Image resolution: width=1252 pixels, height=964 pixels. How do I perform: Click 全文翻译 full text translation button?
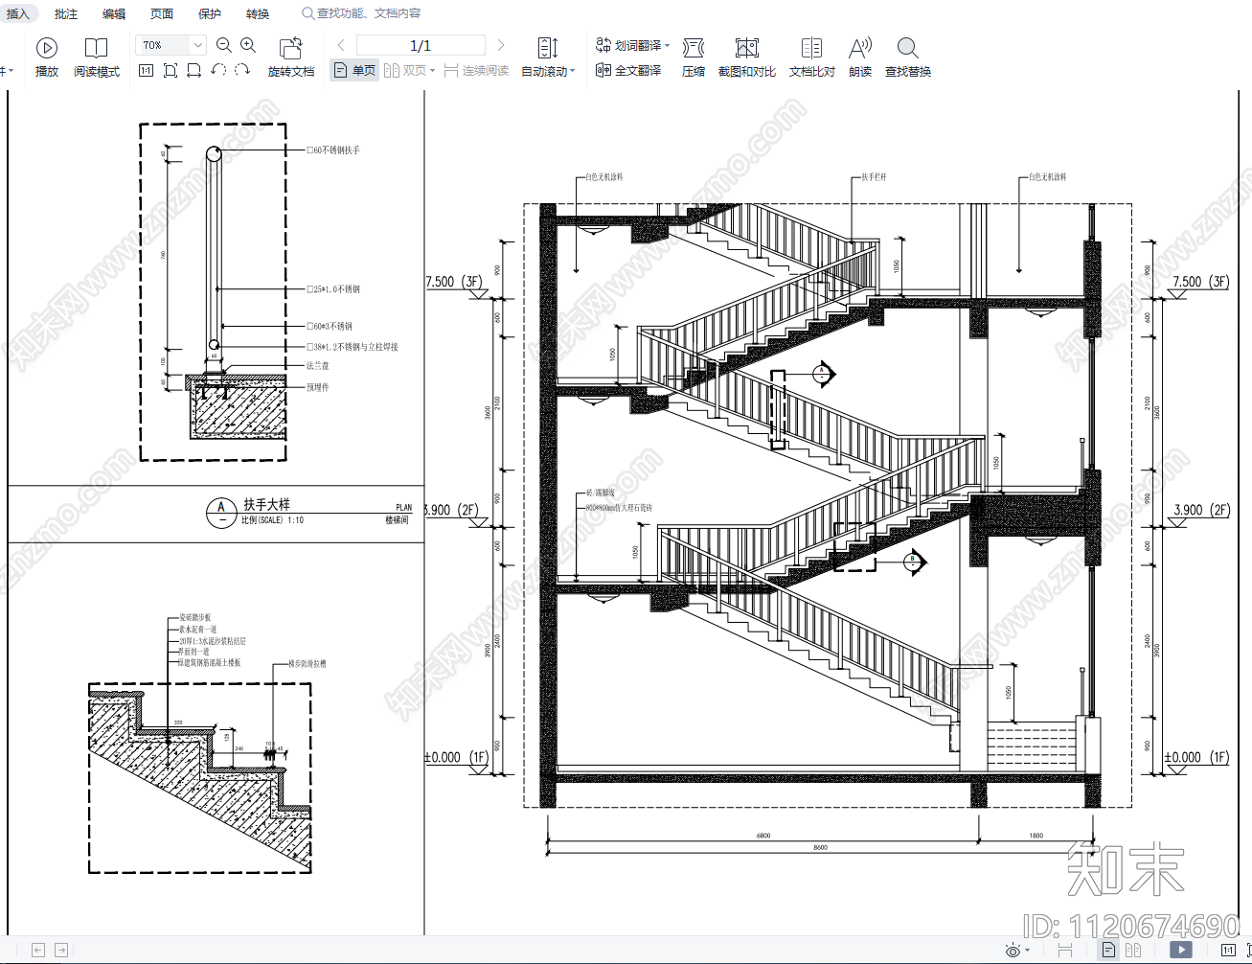pos(628,71)
